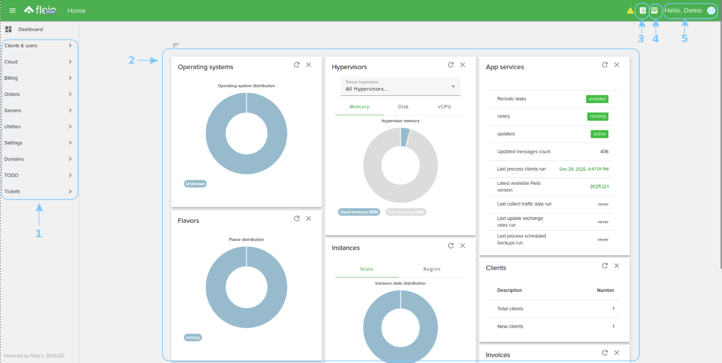Click the filter icon above the dashboard widgets
The image size is (722, 363).
click(x=176, y=45)
